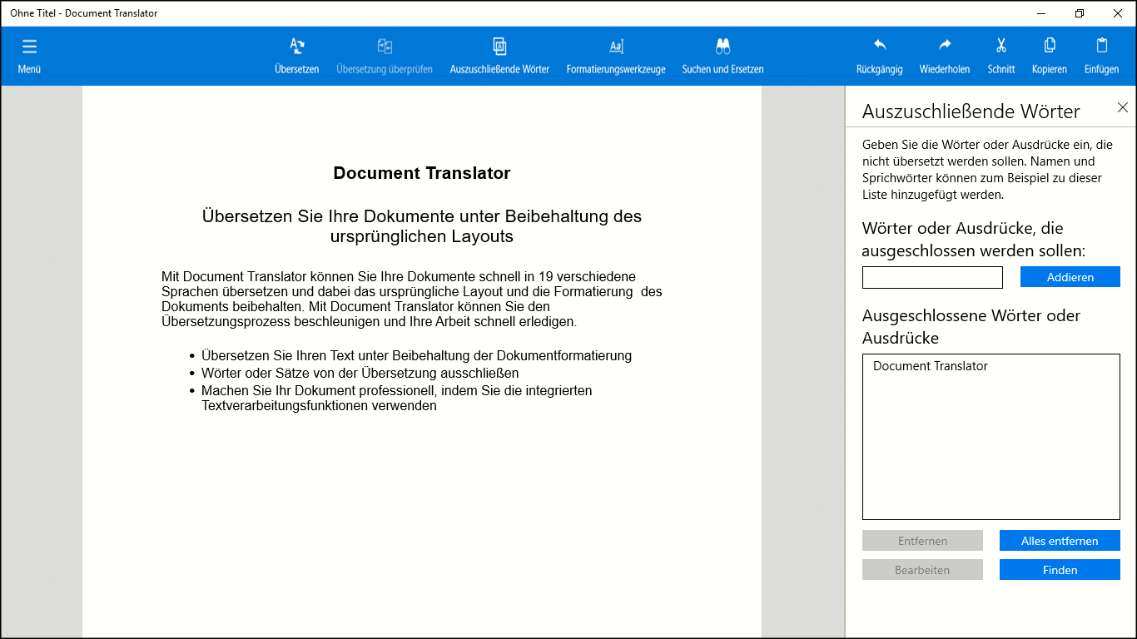Click the document title 'Document Translator'
The image size is (1137, 639).
click(x=421, y=173)
